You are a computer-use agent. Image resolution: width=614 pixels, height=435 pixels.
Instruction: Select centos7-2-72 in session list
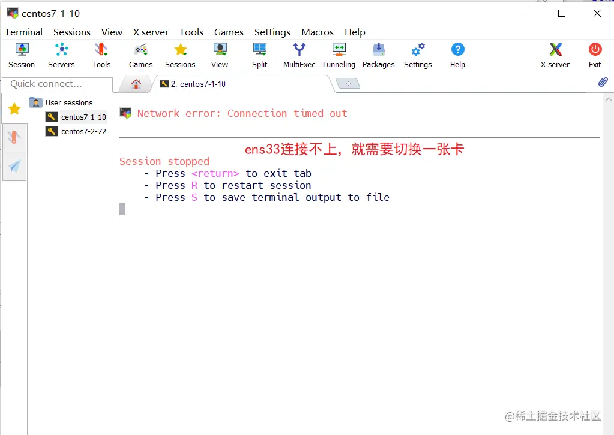[83, 132]
